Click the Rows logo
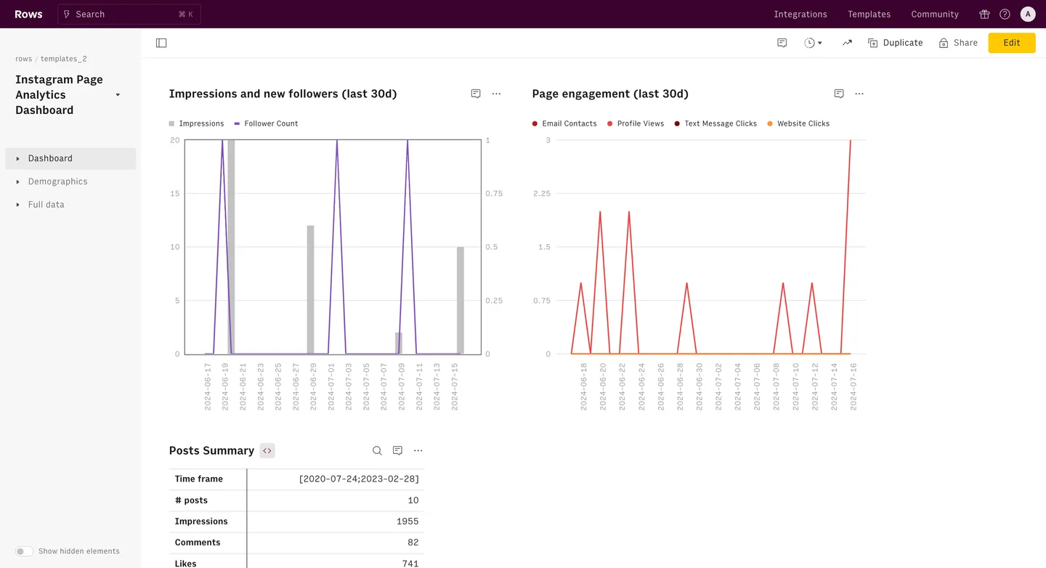The image size is (1046, 568). click(x=28, y=14)
